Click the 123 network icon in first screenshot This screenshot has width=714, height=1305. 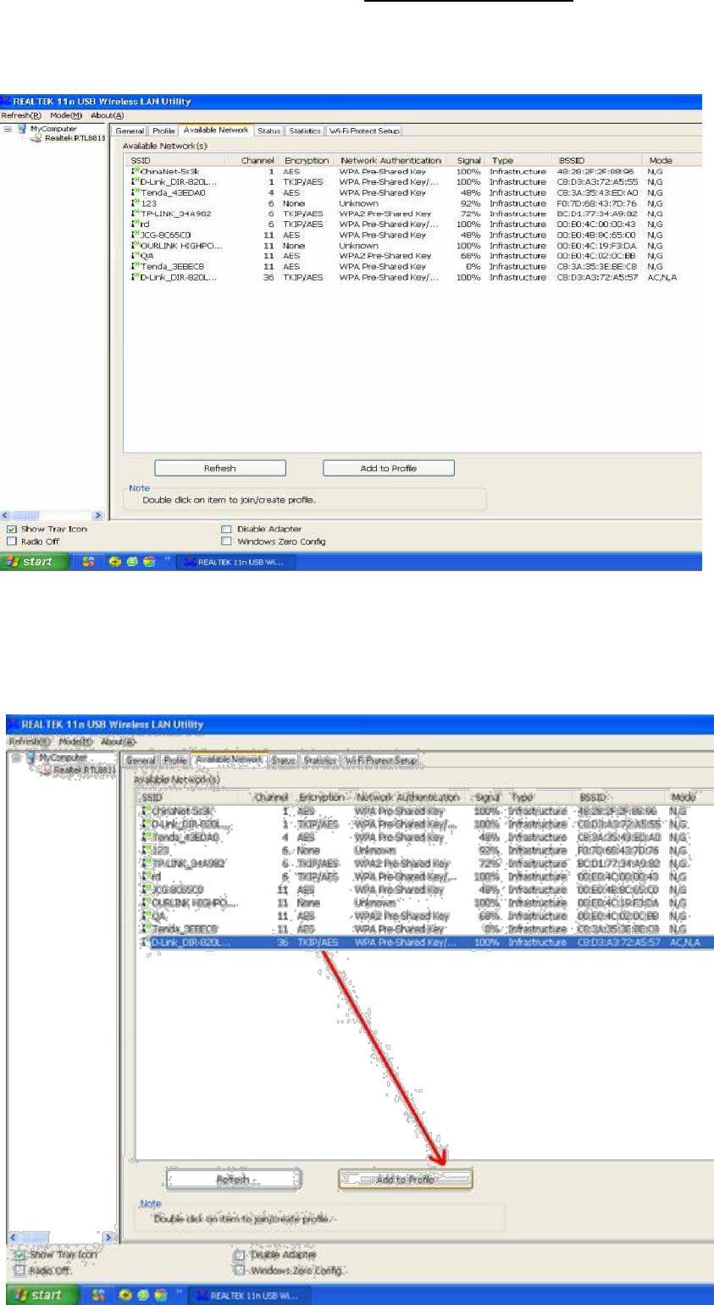(136, 203)
